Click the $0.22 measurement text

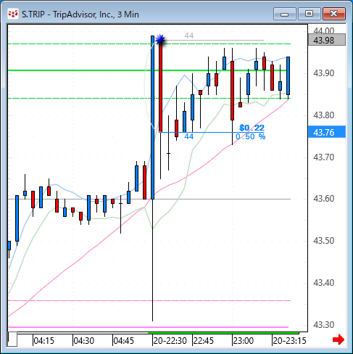pyautogui.click(x=252, y=128)
